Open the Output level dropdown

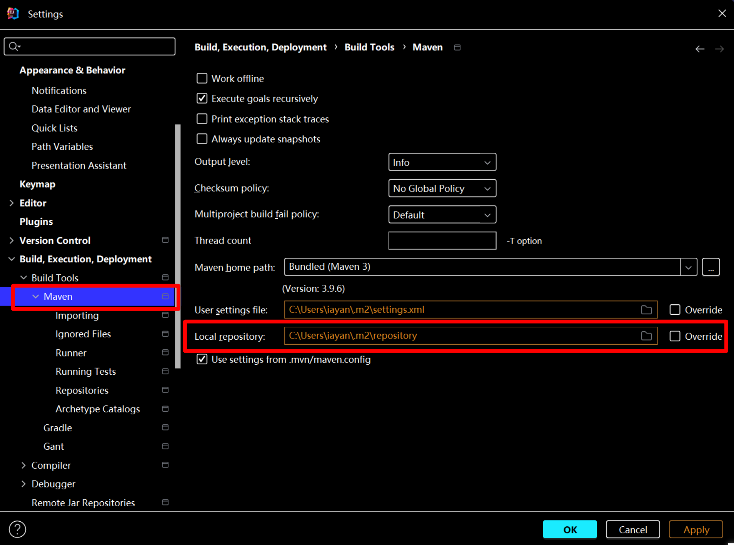click(442, 162)
